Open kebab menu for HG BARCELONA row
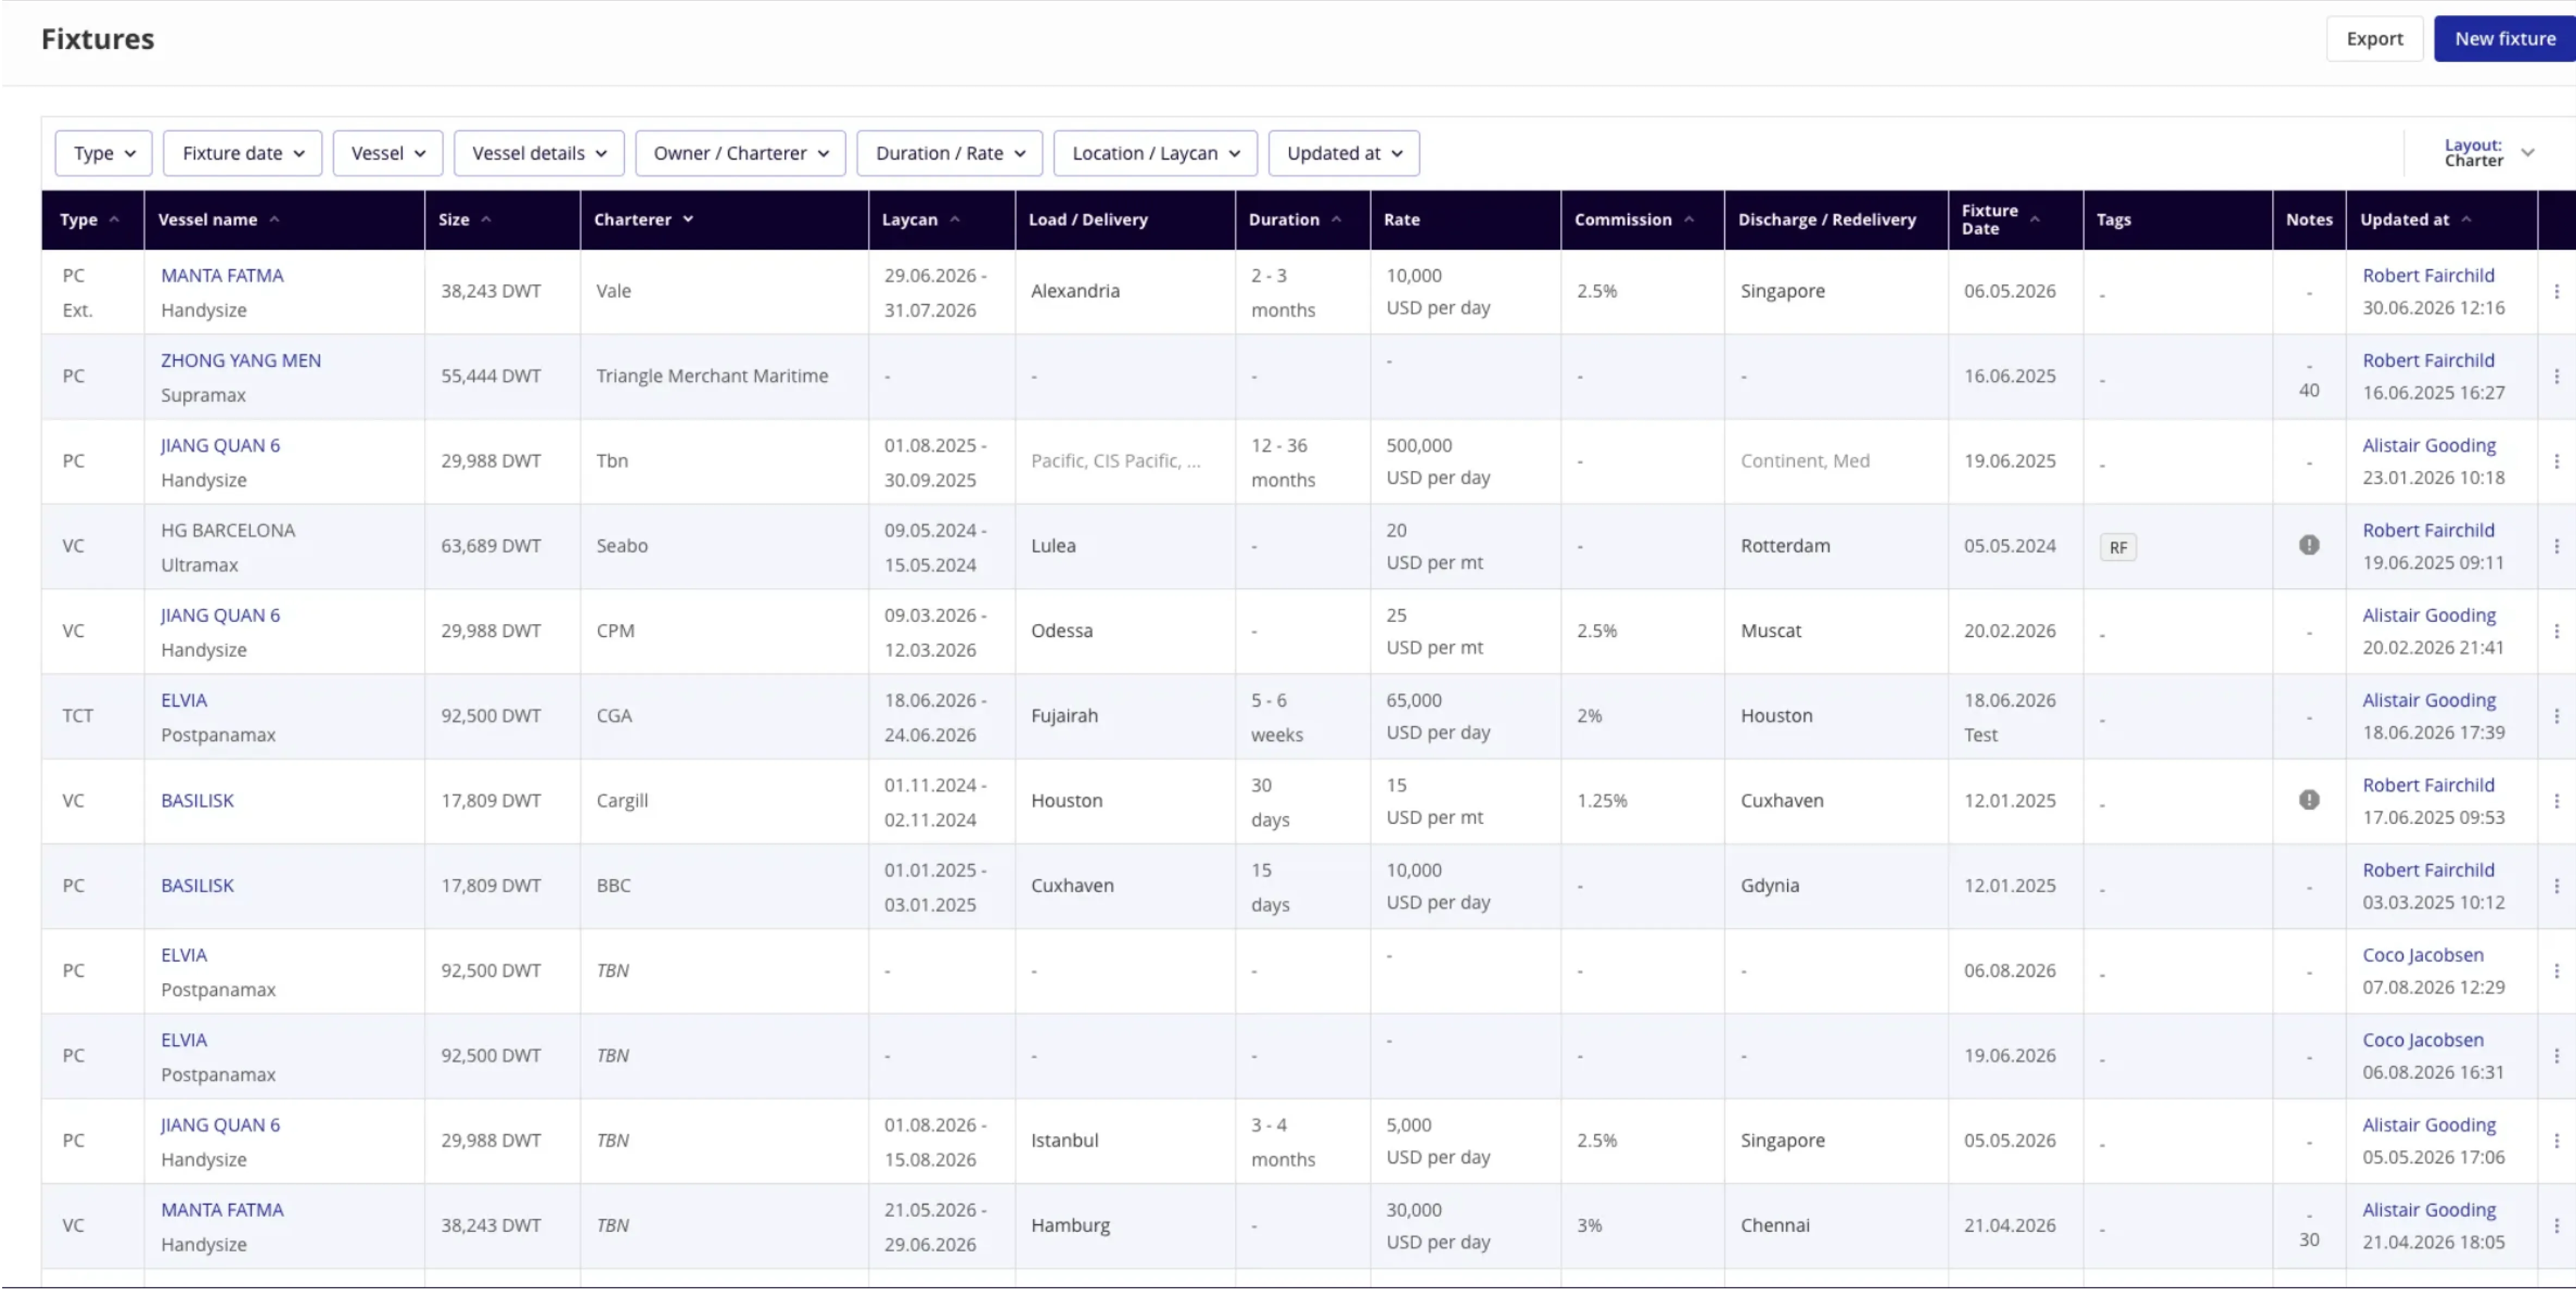The width and height of the screenshot is (2576, 1289). (x=2556, y=547)
